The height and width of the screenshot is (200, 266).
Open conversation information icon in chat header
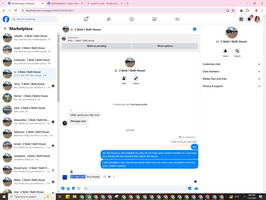tap(195, 29)
